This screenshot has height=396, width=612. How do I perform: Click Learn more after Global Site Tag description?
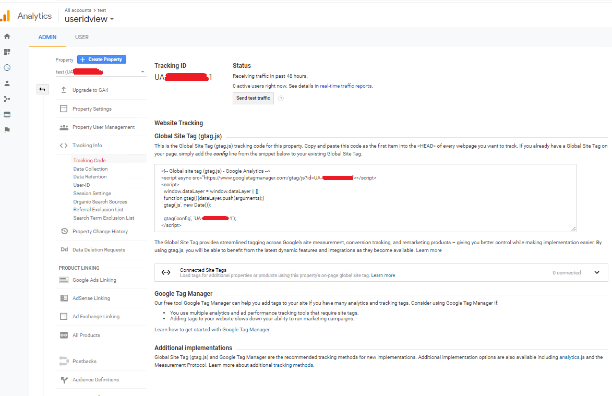coord(429,250)
